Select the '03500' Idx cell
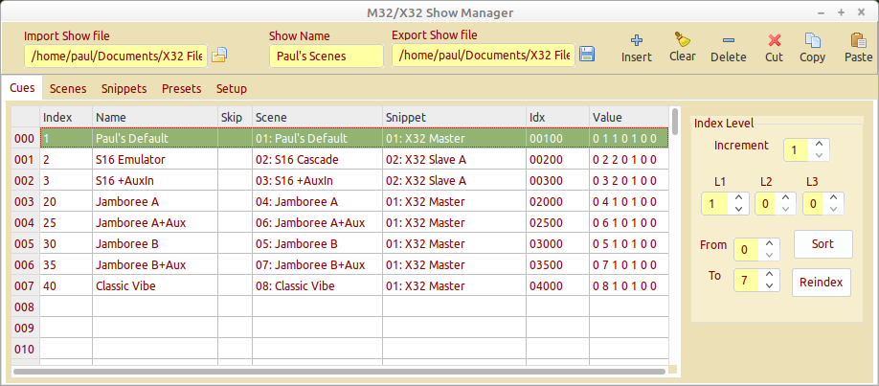879x386 pixels. (557, 264)
